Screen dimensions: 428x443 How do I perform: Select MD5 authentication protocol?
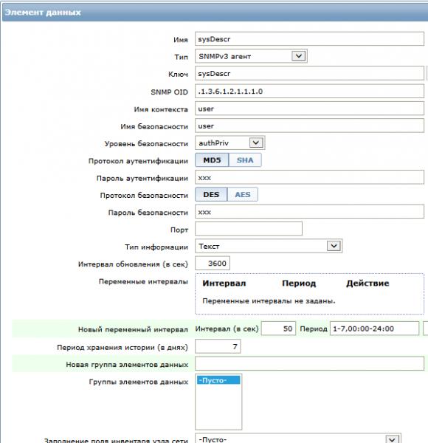point(212,160)
